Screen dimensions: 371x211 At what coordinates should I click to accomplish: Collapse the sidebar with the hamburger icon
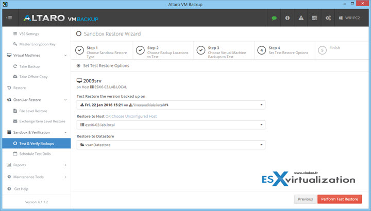pyautogui.click(x=9, y=17)
